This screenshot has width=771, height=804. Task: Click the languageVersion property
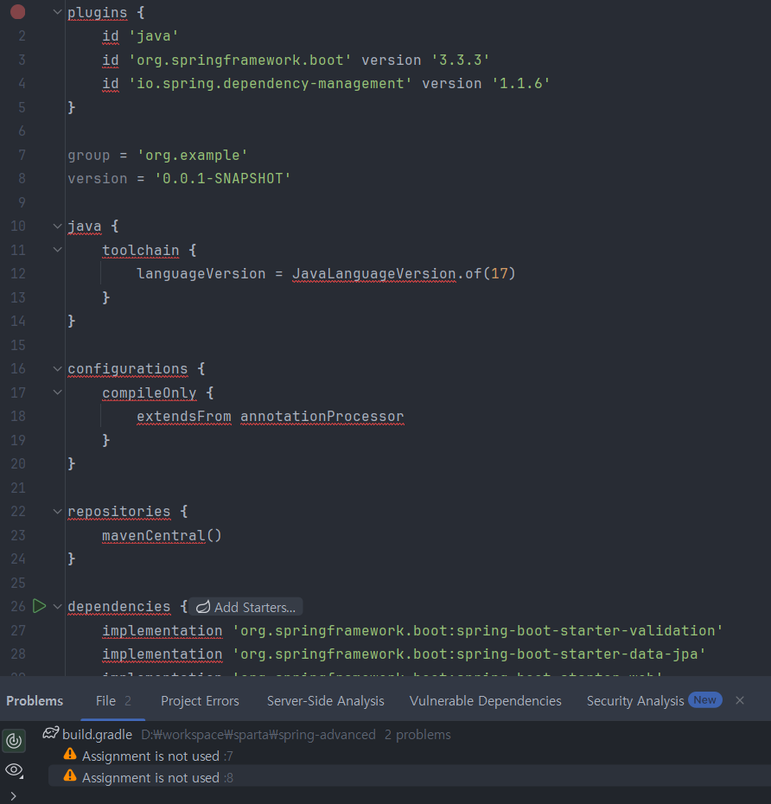click(201, 274)
